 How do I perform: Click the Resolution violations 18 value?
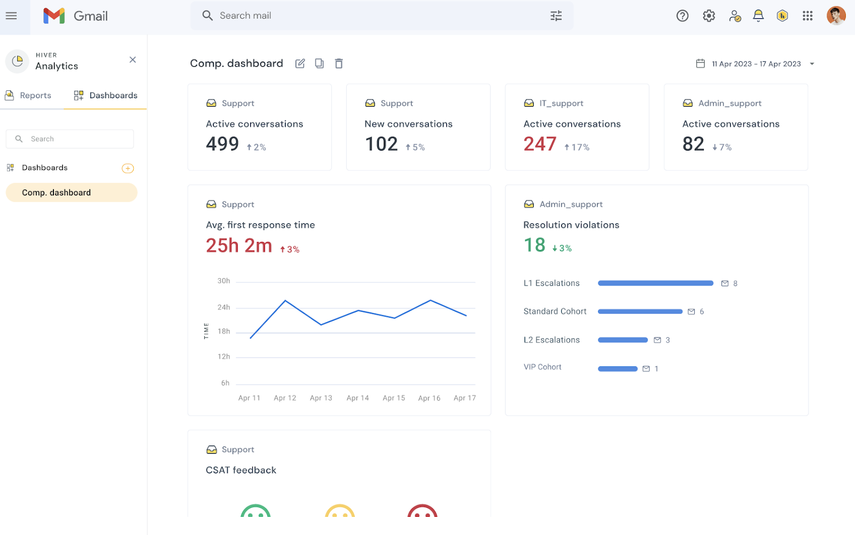click(x=534, y=245)
